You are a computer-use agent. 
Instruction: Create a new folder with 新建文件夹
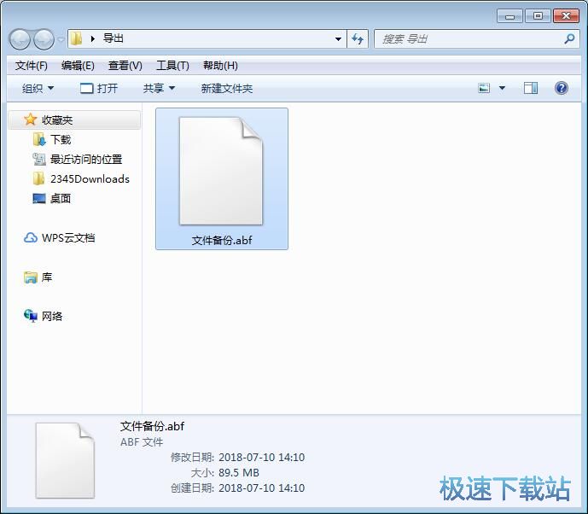coord(226,89)
